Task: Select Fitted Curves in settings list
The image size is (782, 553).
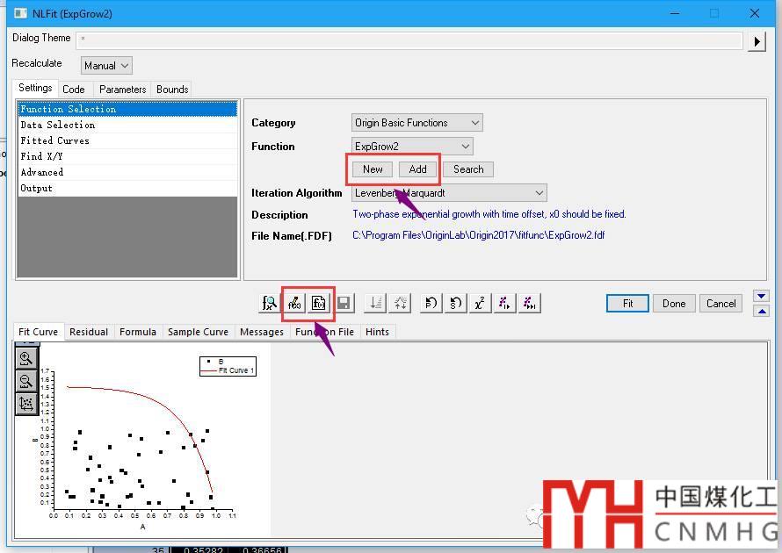Action: [x=127, y=141]
